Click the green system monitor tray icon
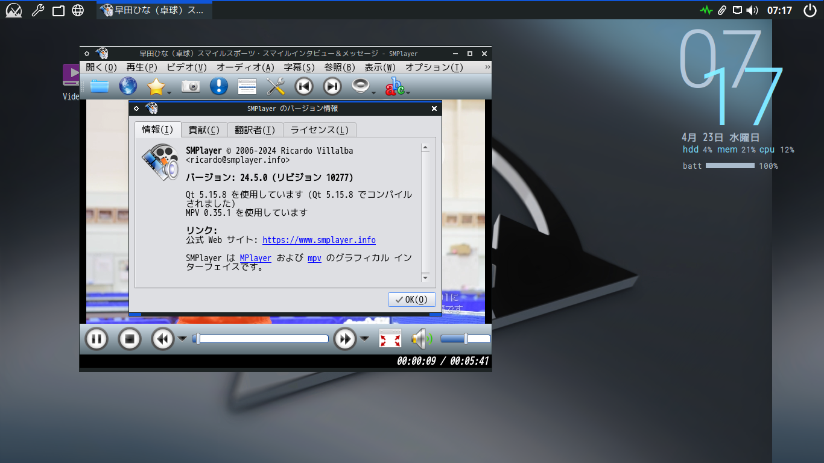824x463 pixels. (x=706, y=10)
